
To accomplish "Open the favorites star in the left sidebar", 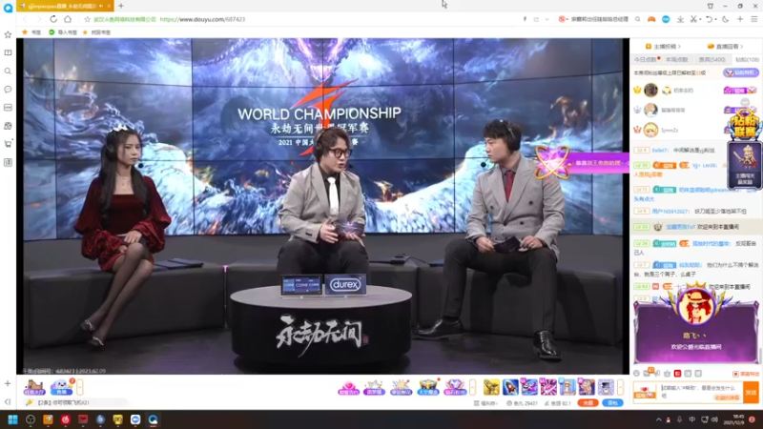I will point(8,34).
